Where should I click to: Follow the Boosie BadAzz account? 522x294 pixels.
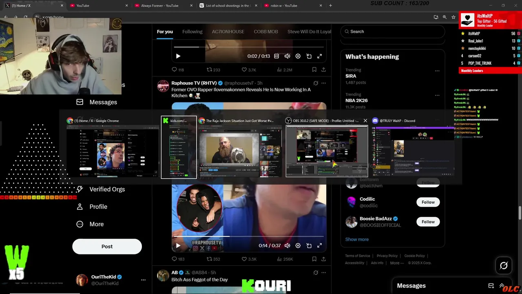click(428, 222)
